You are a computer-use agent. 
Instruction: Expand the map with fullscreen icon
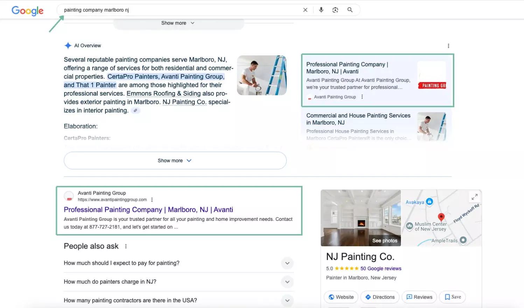[474, 197]
